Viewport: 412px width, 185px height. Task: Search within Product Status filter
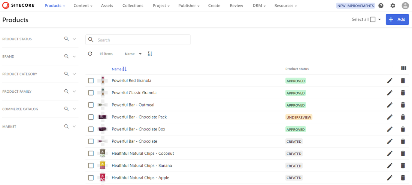tap(66, 39)
